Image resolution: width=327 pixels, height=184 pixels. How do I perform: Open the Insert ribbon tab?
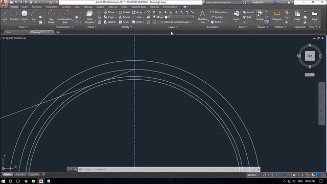[25, 7]
